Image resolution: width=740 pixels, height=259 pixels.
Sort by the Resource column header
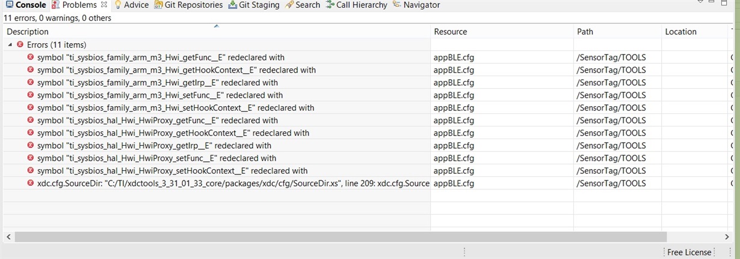click(502, 31)
